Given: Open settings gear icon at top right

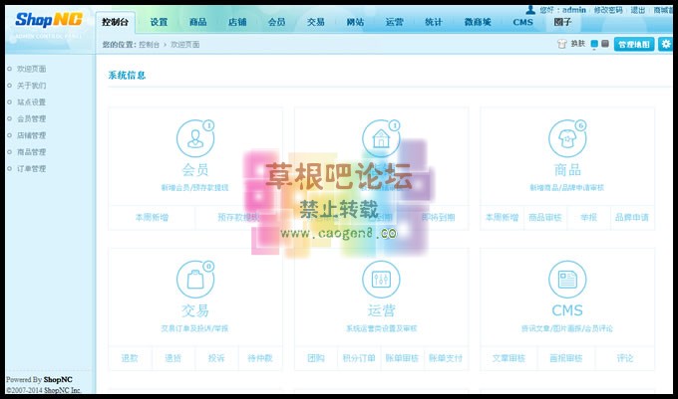Looking at the screenshot, I should (x=666, y=45).
